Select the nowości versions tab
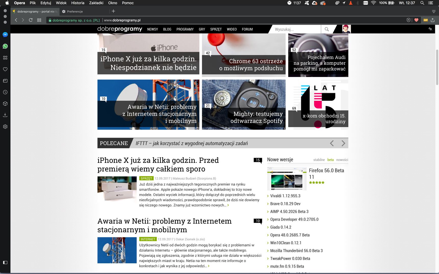The image size is (439, 274). tap(342, 160)
